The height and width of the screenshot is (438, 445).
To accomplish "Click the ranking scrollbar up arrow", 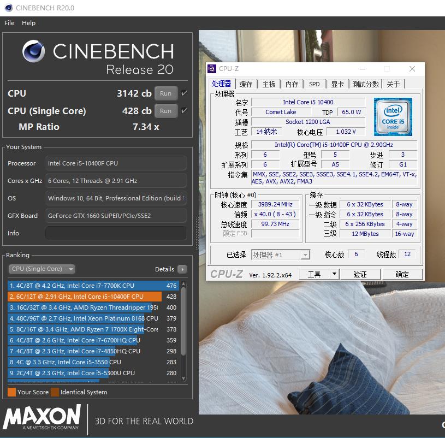I will point(183,283).
